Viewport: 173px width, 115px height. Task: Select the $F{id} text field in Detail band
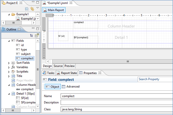click(x=63, y=36)
